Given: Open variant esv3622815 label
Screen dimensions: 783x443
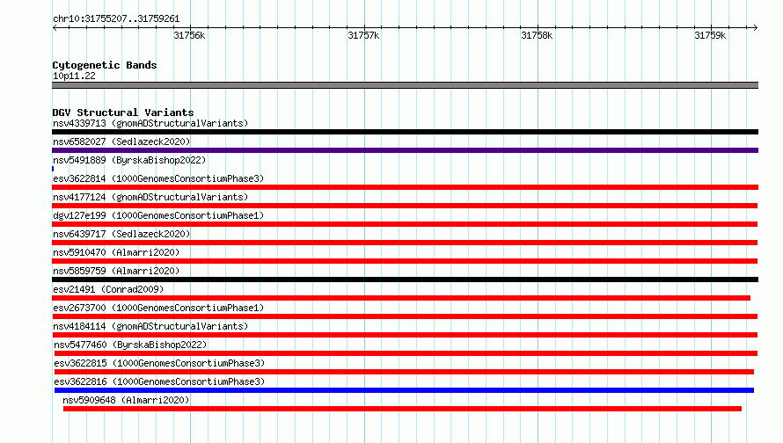Looking at the screenshot, I should point(159,363).
